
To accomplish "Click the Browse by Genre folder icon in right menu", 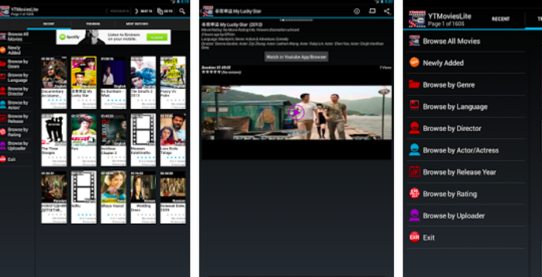I will (414, 84).
